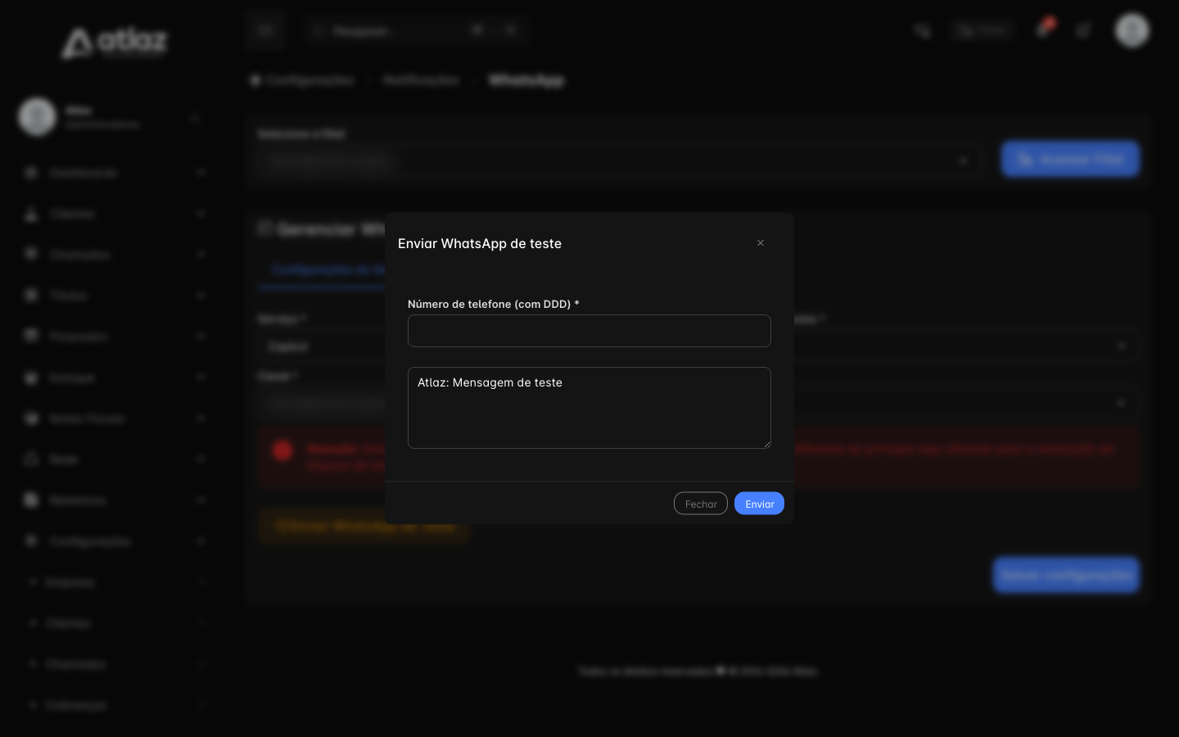Viewport: 1179px width, 737px height.
Task: Click into the Mensagem de teste text area
Action: click(589, 408)
